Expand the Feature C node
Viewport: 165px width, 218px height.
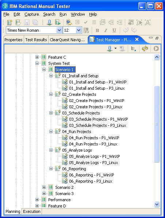(37, 57)
